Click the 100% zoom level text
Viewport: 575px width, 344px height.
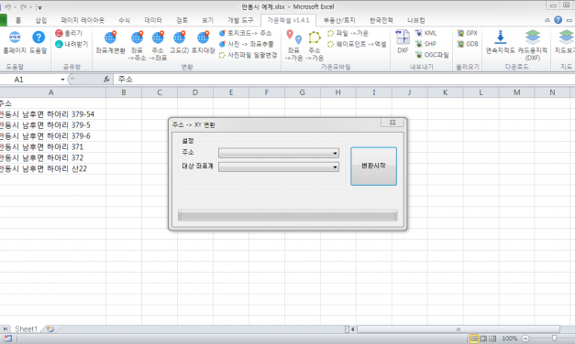point(509,339)
